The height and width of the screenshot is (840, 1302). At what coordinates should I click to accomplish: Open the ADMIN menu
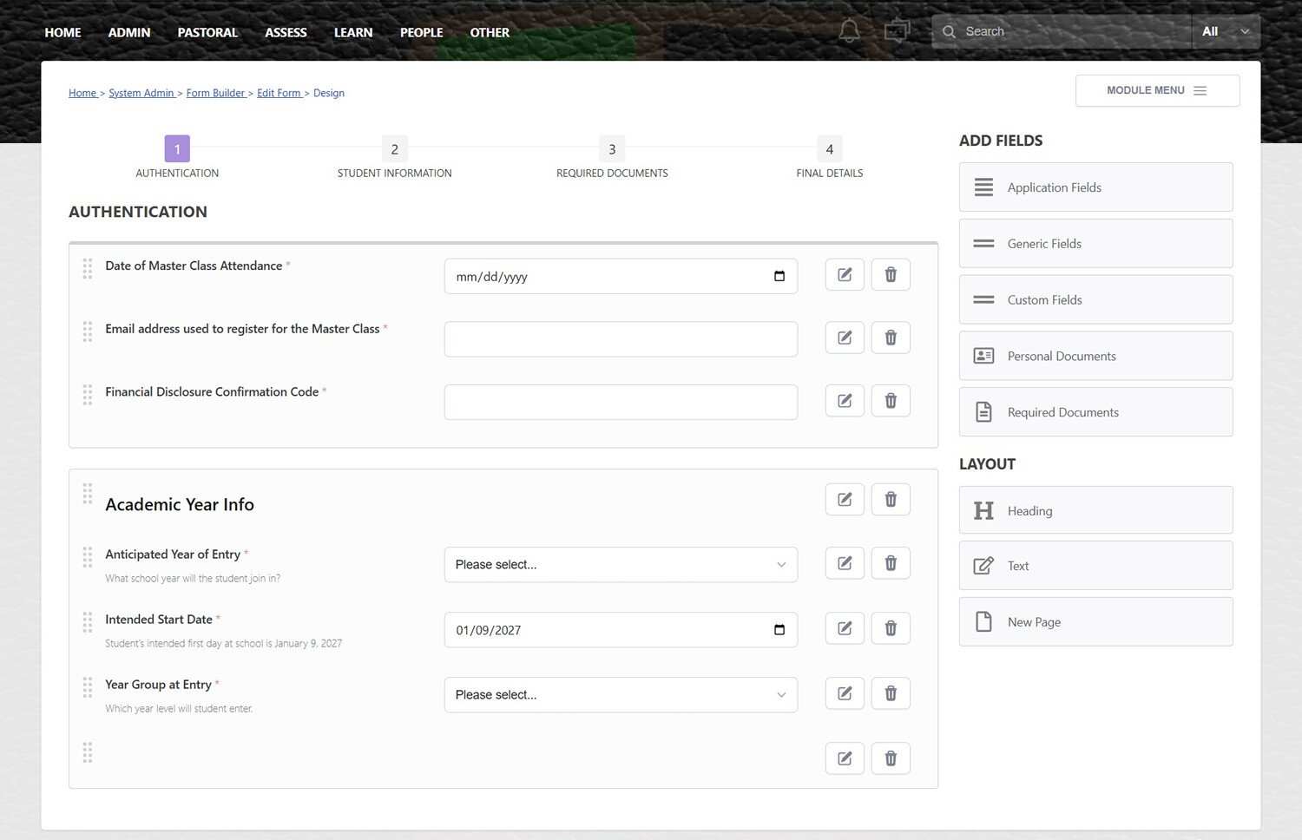tap(129, 32)
